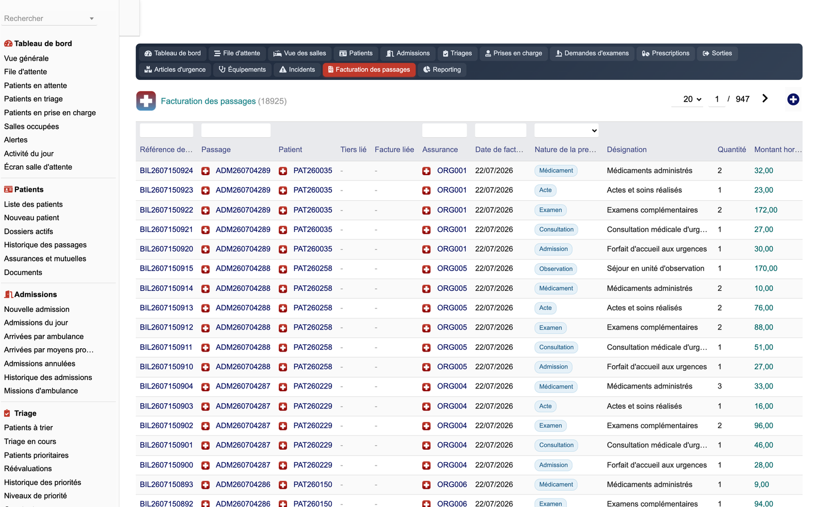Open ADM260704286 in row BIL2607150893
This screenshot has height=507, width=820.
[x=243, y=485]
